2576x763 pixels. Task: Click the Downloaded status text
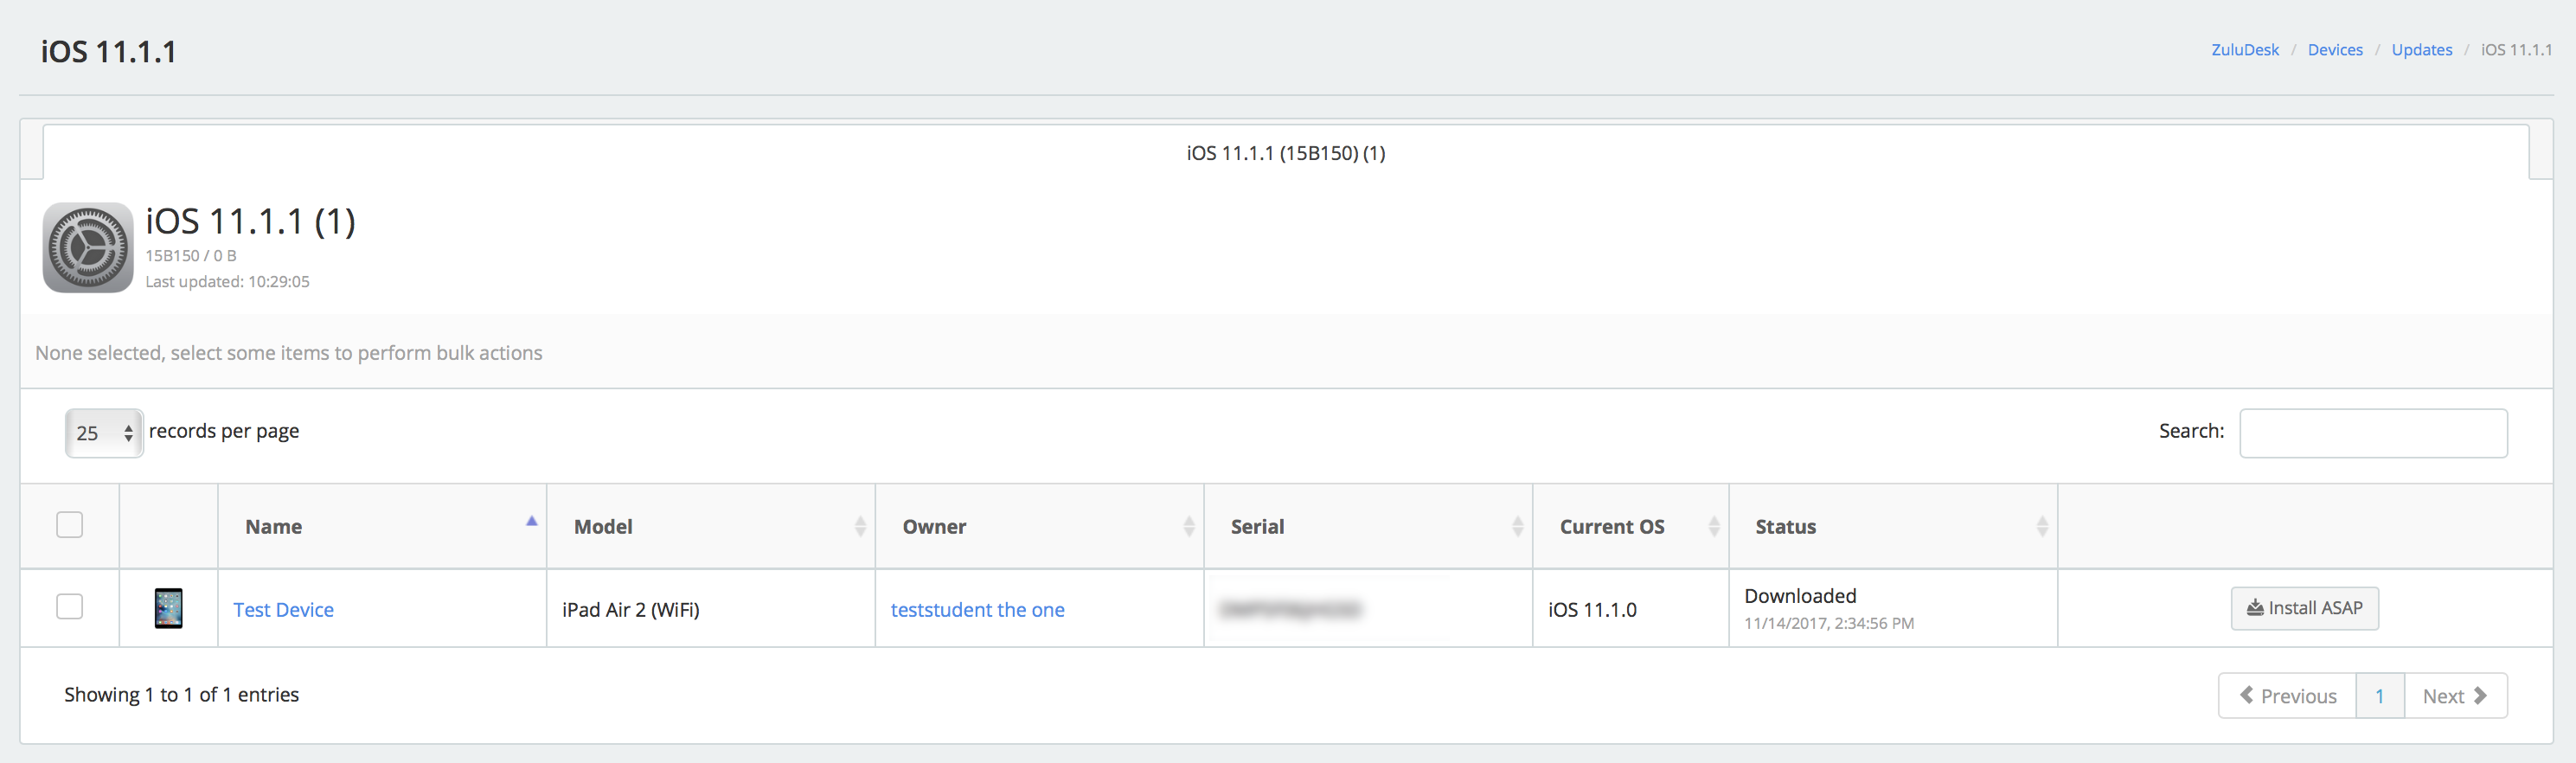point(1800,596)
